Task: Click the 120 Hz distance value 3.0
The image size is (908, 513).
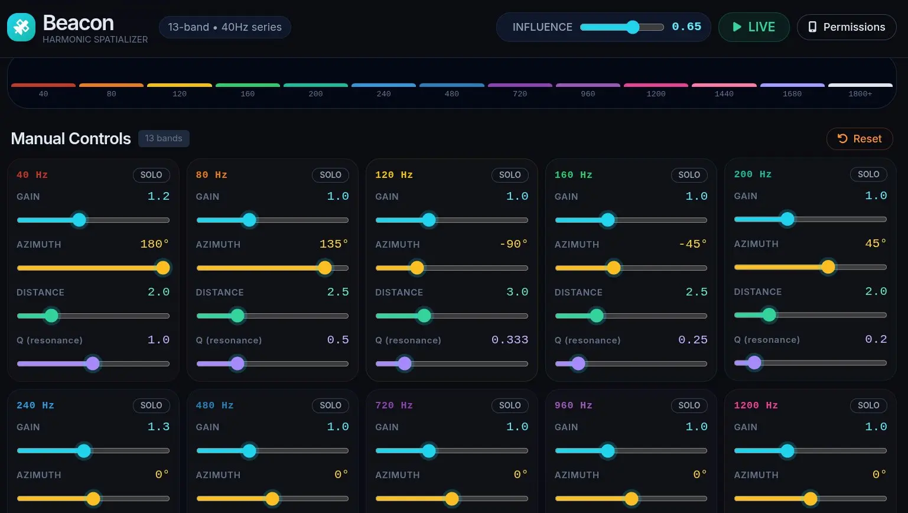Action: tap(518, 292)
